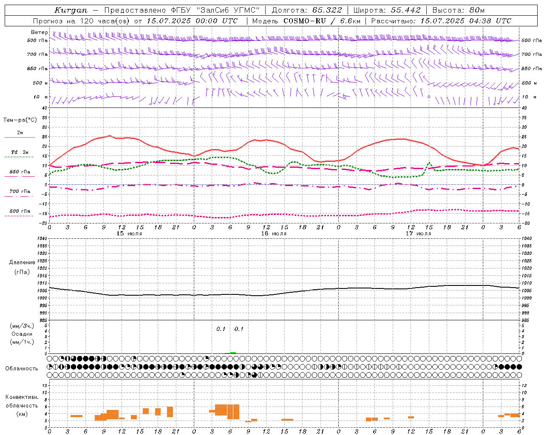The width and height of the screenshot is (544, 435).
Task: Click the "700 гПа" temperature legend entry
Action: [x=20, y=192]
